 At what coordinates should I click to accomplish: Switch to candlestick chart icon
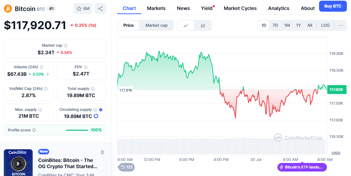pos(202,25)
